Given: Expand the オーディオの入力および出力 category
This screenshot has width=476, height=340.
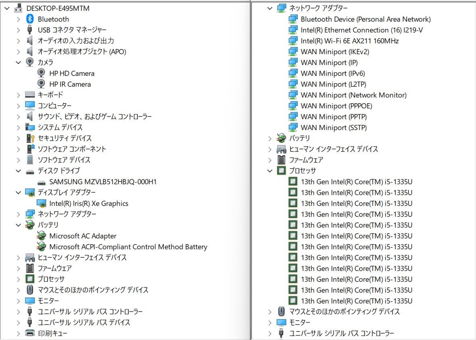Looking at the screenshot, I should point(18,41).
